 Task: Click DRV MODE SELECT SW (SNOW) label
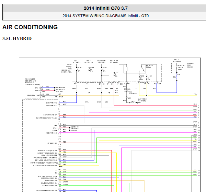click(46, 158)
